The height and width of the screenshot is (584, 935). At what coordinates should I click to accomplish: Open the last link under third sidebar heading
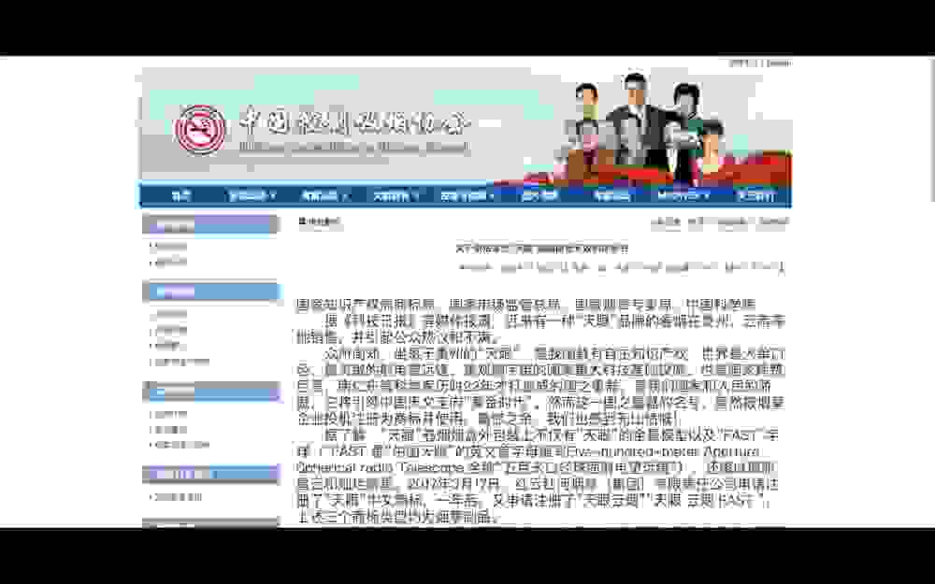(x=182, y=445)
